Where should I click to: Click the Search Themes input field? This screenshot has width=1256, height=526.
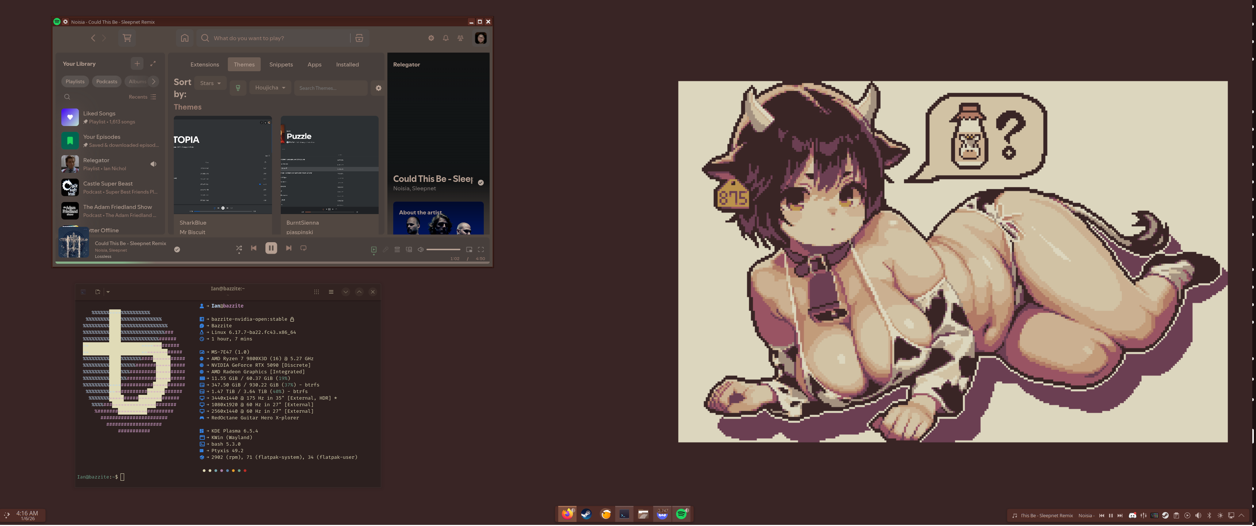(330, 88)
